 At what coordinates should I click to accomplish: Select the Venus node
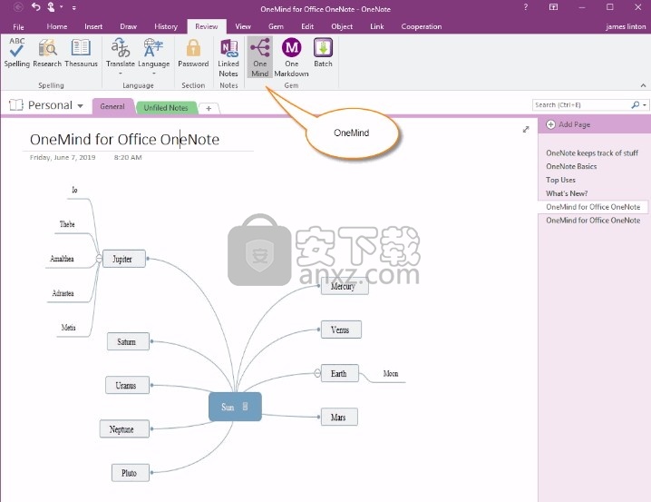pos(341,330)
